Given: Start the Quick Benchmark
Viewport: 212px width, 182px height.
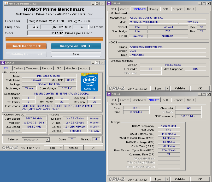Looking at the screenshot, I should click(x=26, y=46).
